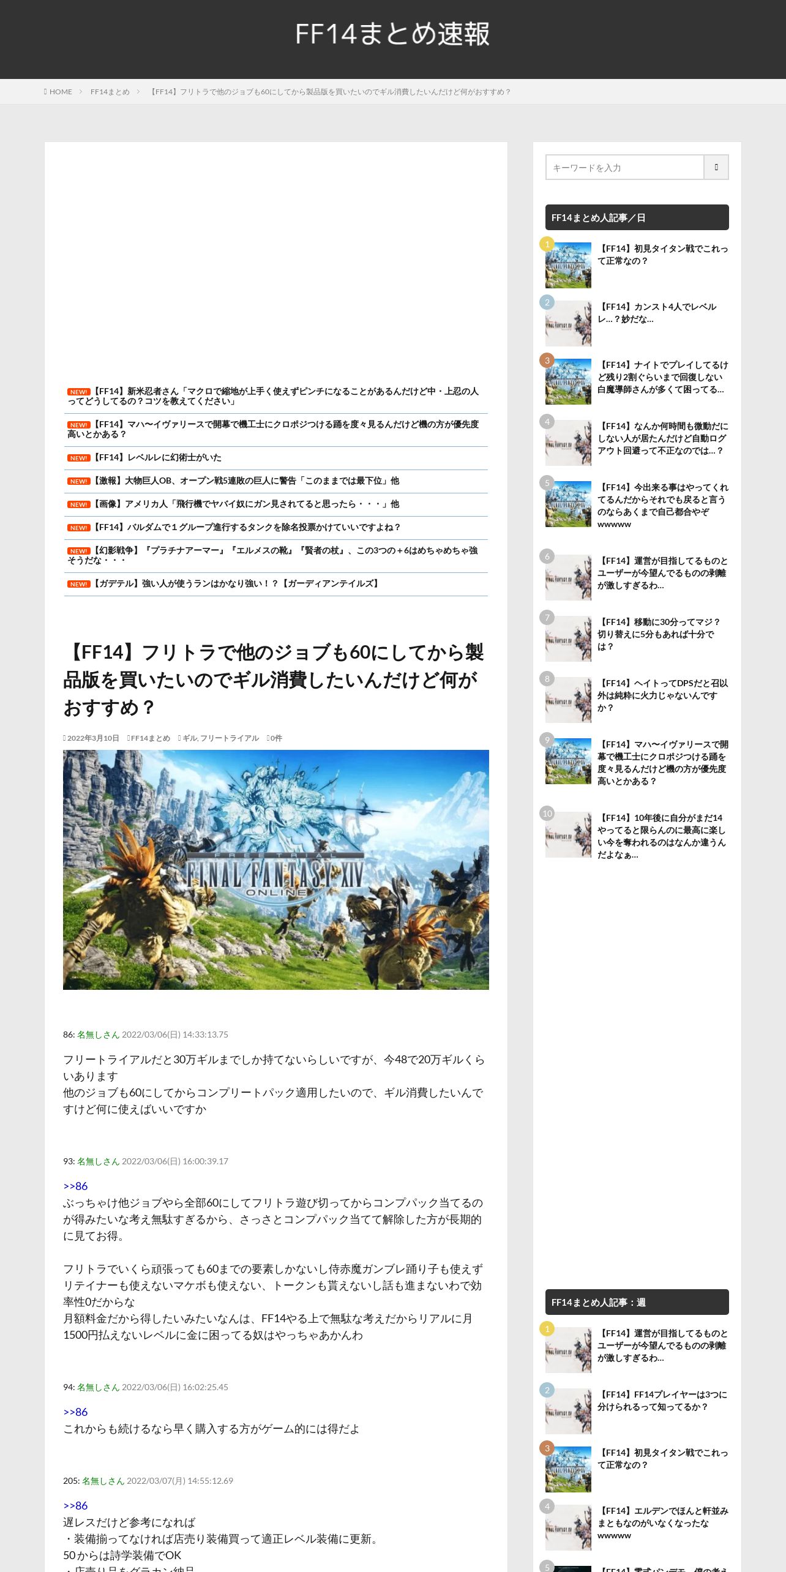This screenshot has width=786, height=1572.
Task: Select the date 2022年3月10日 under title
Action: point(93,738)
